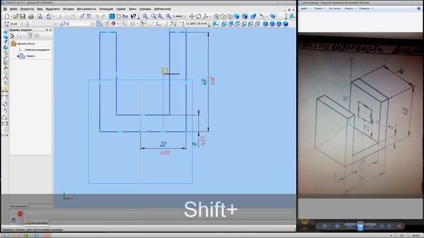
Task: Pin the model tree panel
Action: [47, 30]
